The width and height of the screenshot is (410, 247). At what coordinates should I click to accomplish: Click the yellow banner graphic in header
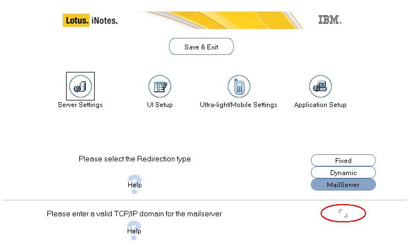click(x=220, y=20)
